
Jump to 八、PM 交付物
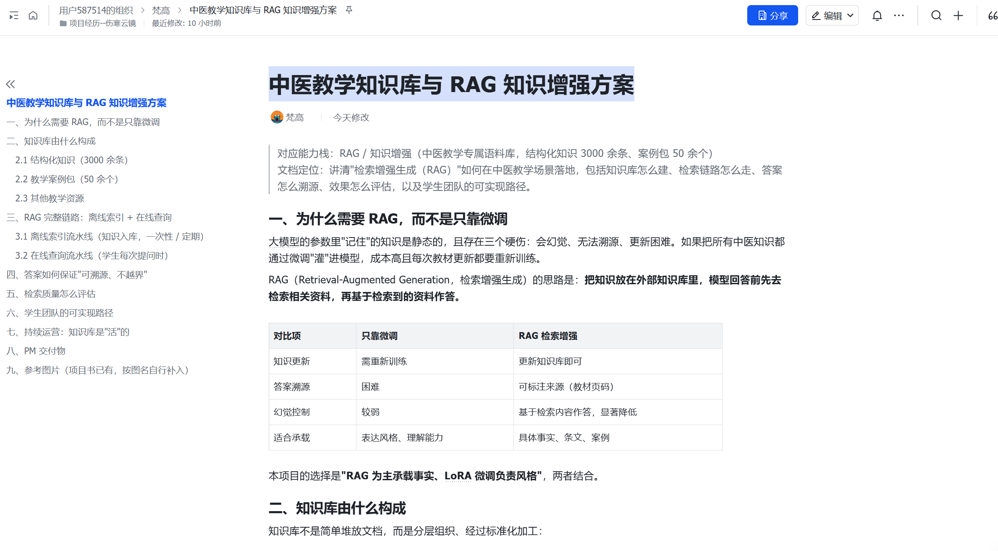pos(36,351)
